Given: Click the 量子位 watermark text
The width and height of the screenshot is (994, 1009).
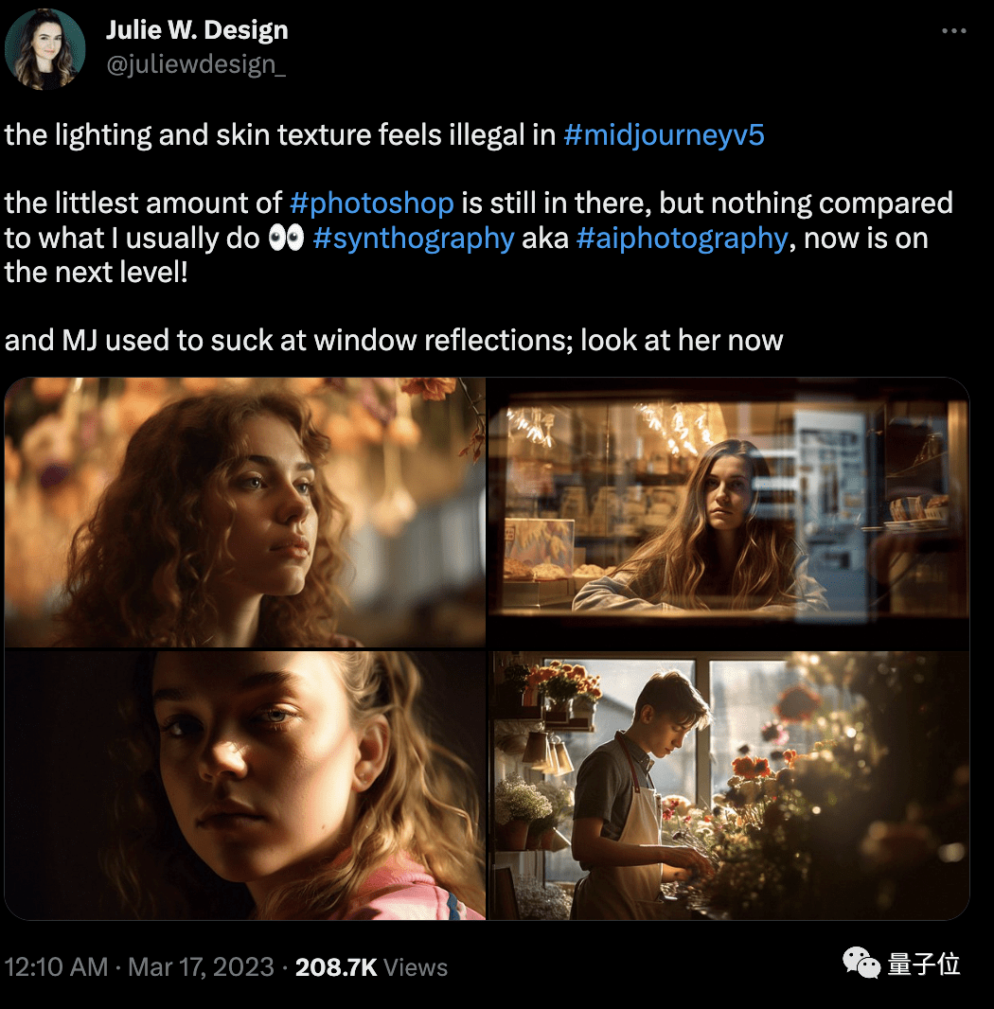Looking at the screenshot, I should point(924,964).
